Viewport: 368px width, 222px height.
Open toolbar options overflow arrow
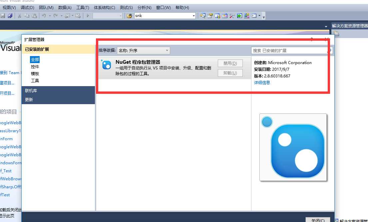[x=264, y=17]
